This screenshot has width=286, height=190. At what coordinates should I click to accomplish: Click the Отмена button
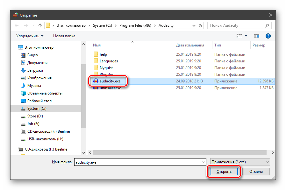click(256, 172)
